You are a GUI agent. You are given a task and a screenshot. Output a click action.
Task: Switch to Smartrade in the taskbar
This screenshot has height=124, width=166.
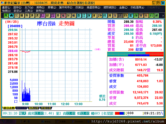pyautogui.click(x=78, y=122)
